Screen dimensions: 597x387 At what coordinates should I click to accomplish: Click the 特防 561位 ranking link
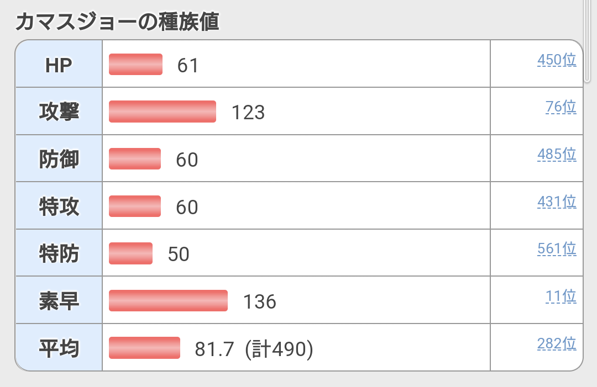coord(556,250)
